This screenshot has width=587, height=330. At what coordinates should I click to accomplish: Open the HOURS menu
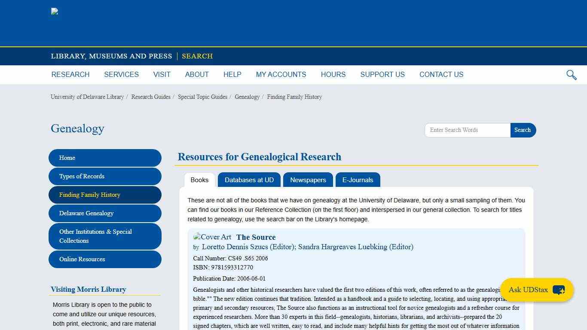coord(333,74)
